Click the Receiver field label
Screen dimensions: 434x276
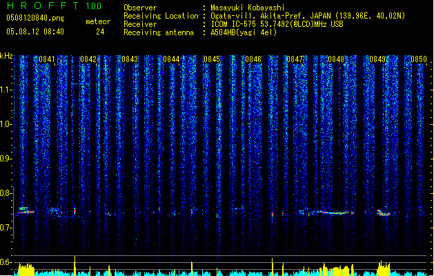tap(140, 24)
